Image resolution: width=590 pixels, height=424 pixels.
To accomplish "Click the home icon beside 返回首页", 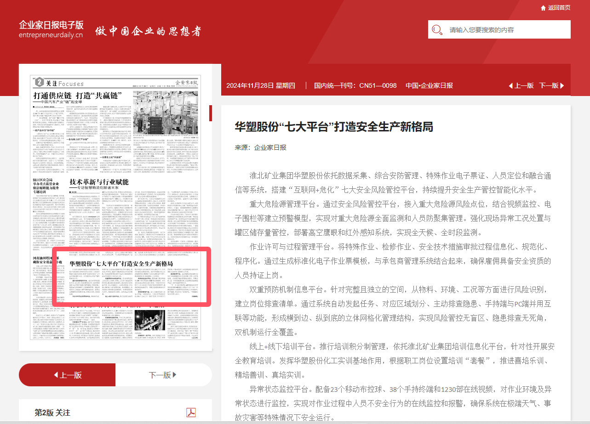I will tap(543, 8).
